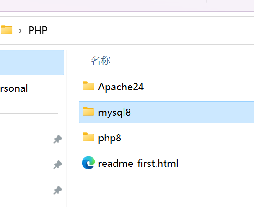Click the Apache24 folder icon
Viewport: 254px width, 207px height.
click(x=88, y=86)
